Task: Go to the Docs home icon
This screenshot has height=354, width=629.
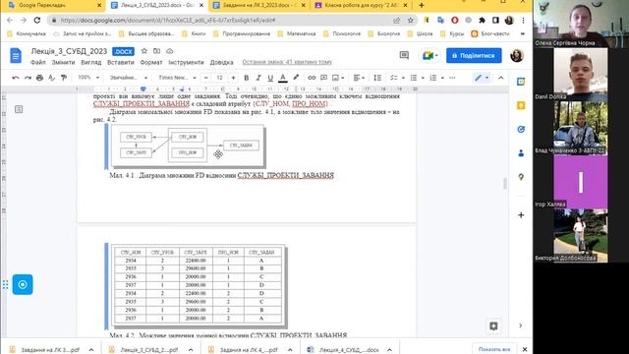Action: [x=16, y=56]
